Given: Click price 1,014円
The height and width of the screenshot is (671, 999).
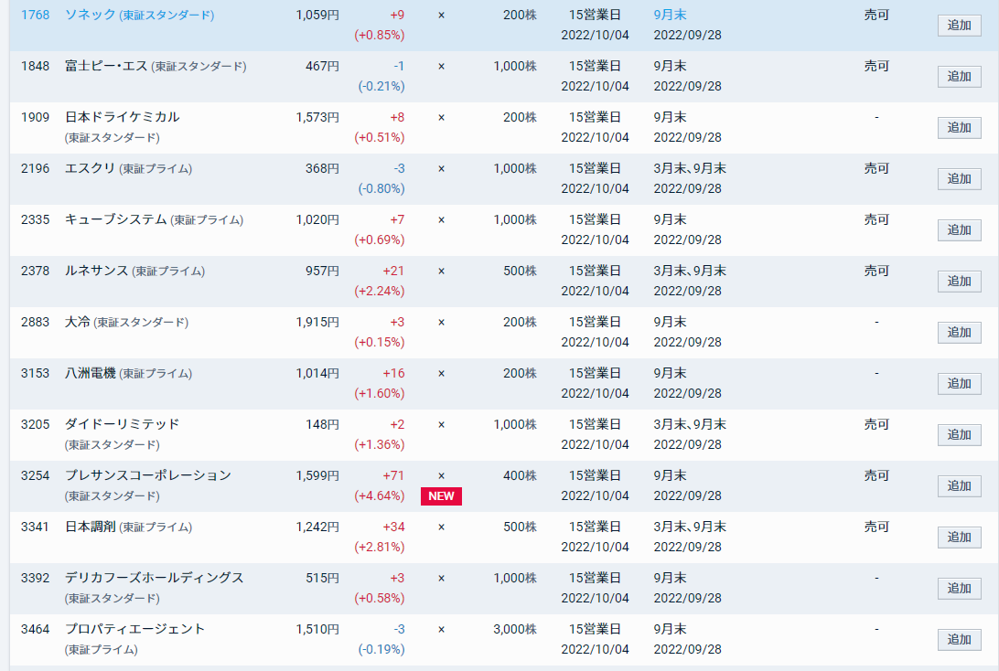Looking at the screenshot, I should tap(317, 373).
